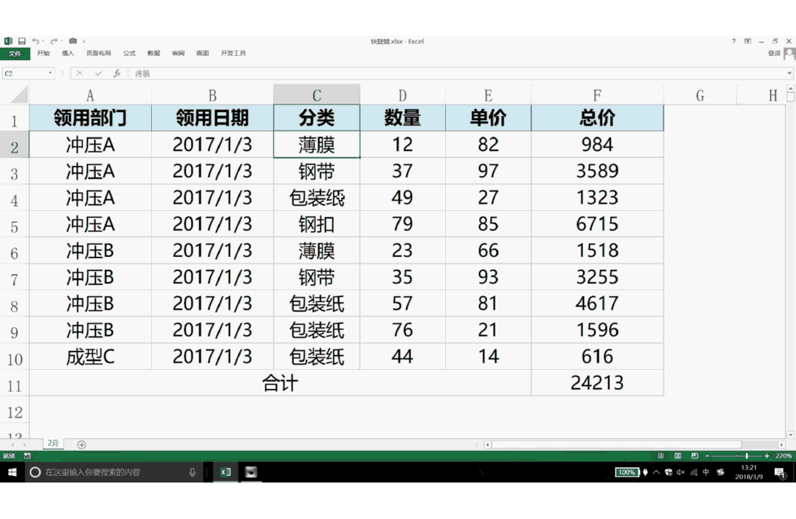
Task: Mute system volume in the tray
Action: [681, 473]
